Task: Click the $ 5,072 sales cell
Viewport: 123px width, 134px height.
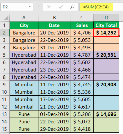Action: tap(82, 122)
